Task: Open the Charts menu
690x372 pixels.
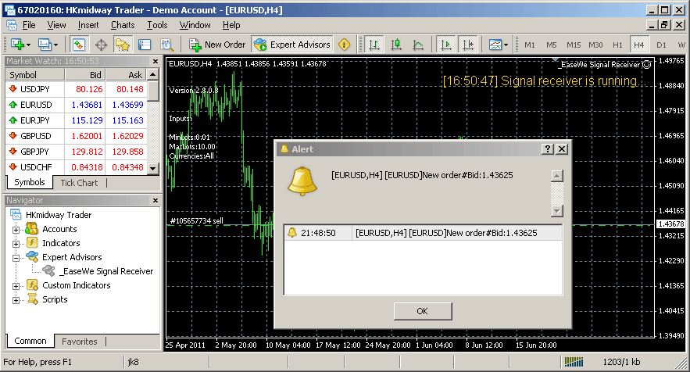Action: 123,25
